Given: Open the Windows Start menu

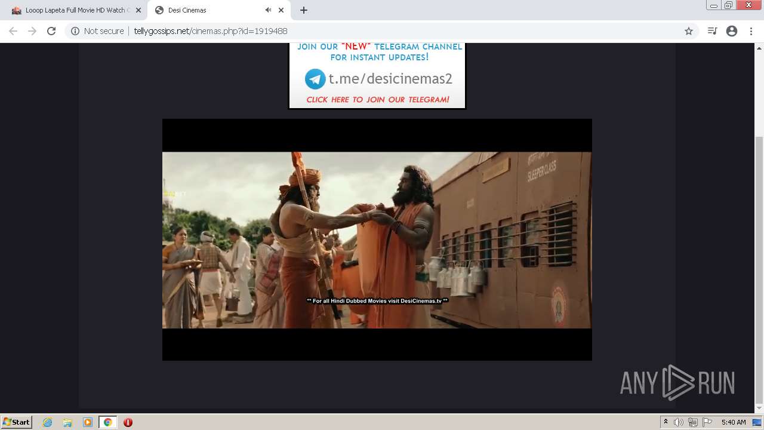Looking at the screenshot, I should (17, 422).
